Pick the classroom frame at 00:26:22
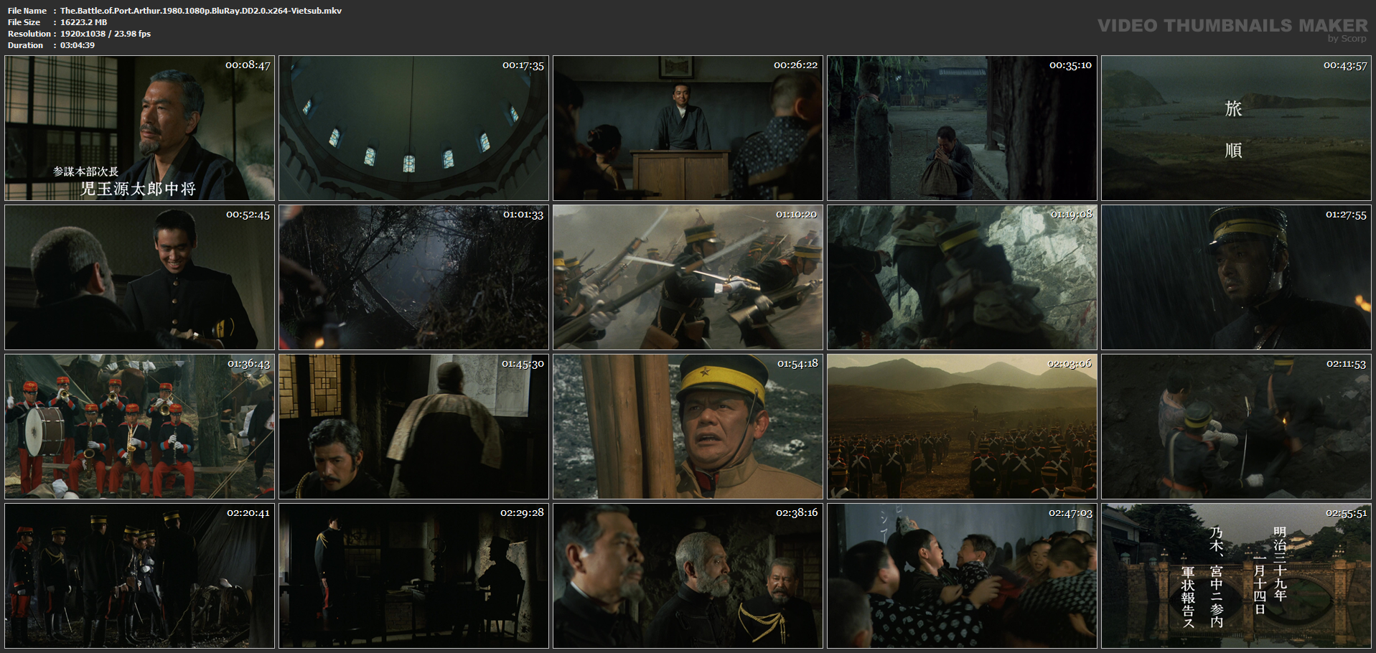Image resolution: width=1376 pixels, height=653 pixels. [688, 128]
